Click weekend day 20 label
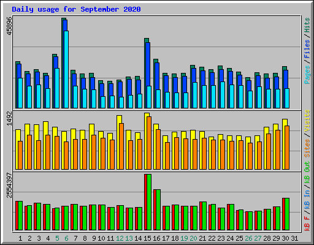The image size is (314, 245). tap(193, 238)
